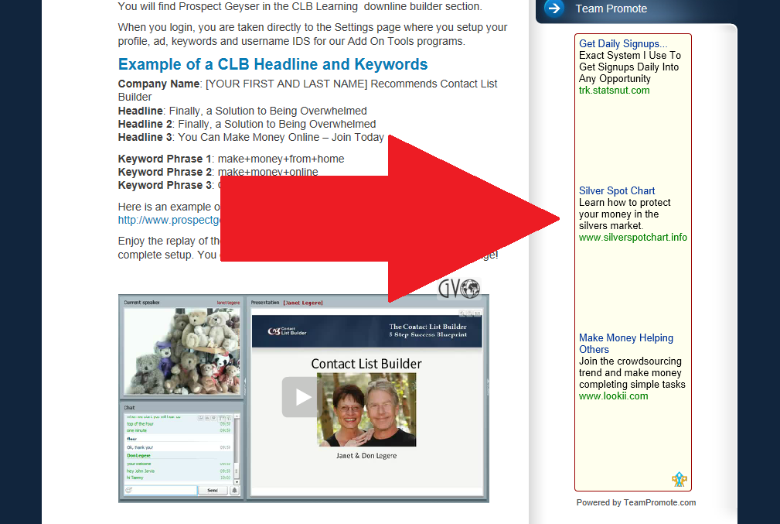Click the TeamPromote logo icon in ad box
Viewport: 780px width, 524px height.
point(679,479)
